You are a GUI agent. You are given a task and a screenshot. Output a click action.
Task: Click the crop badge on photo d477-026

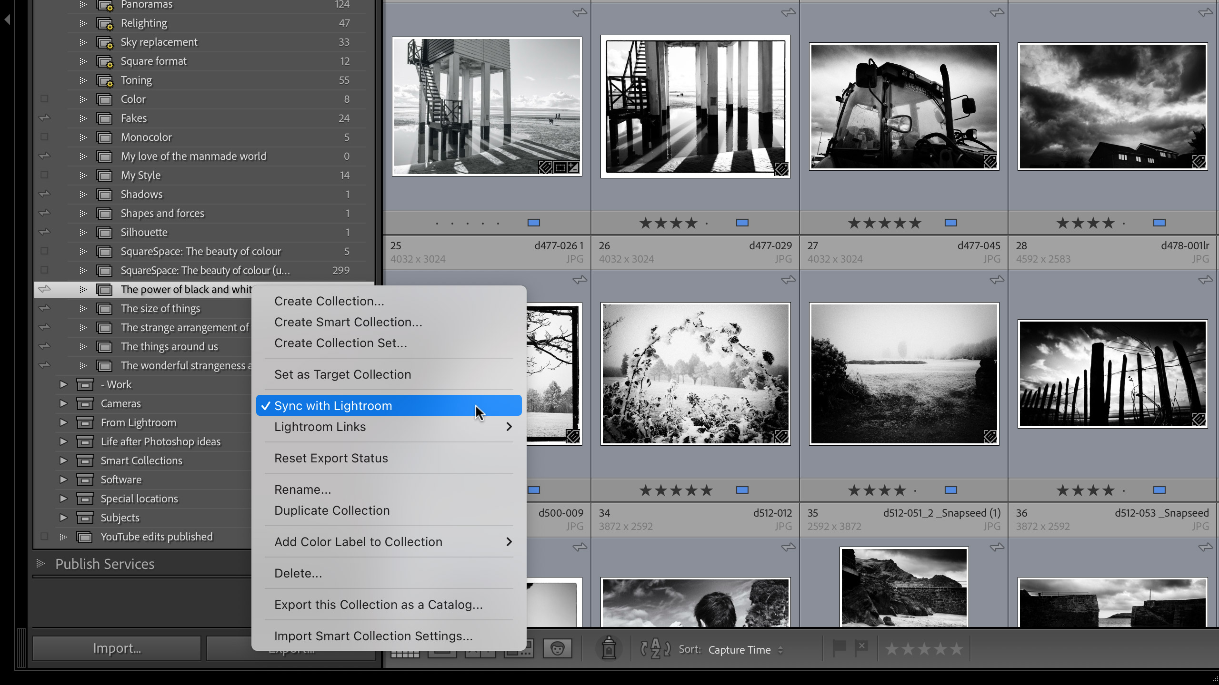[560, 167]
